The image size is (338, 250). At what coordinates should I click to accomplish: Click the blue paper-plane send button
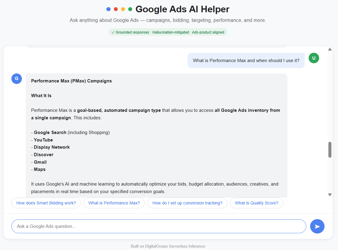[x=317, y=226]
